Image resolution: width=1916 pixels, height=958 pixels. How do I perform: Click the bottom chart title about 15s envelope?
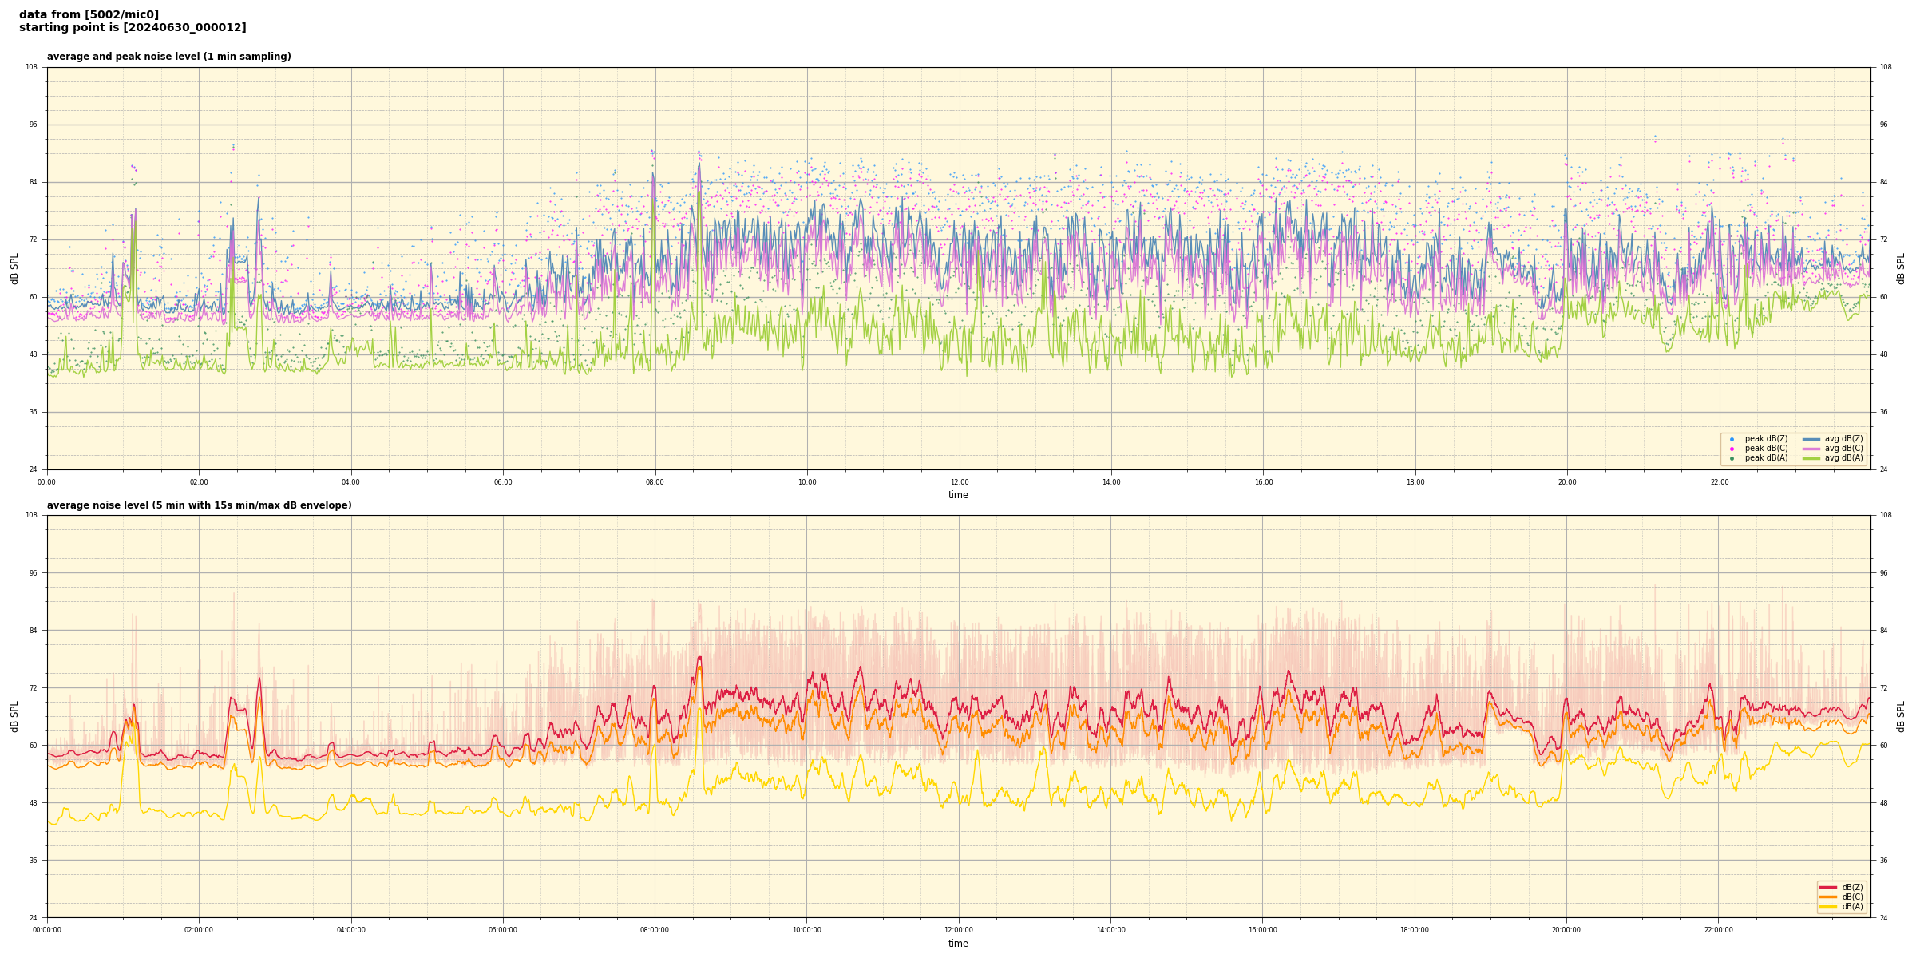[x=199, y=505]
